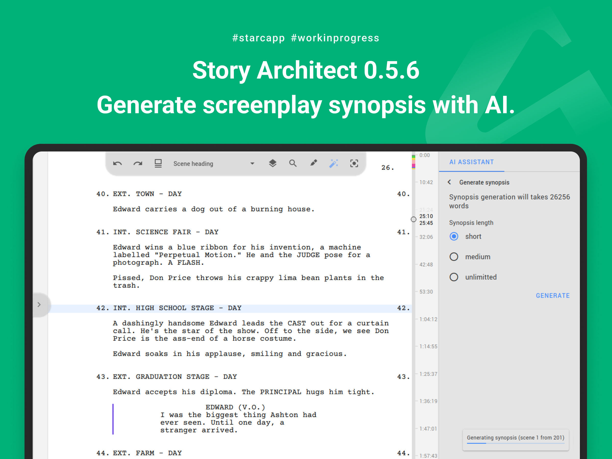
Task: Click the synopsis generation progress bar
Action: 515,443
